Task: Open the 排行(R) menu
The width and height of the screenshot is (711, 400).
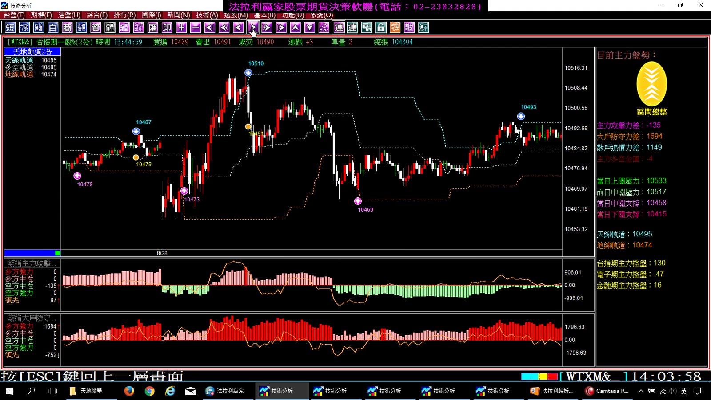Action: (x=124, y=15)
